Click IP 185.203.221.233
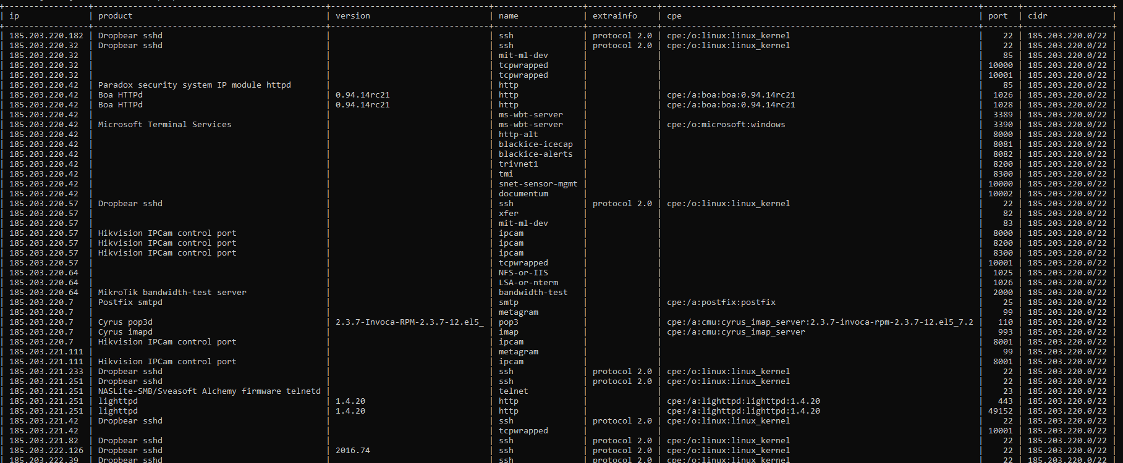The height and width of the screenshot is (463, 1123). click(46, 372)
